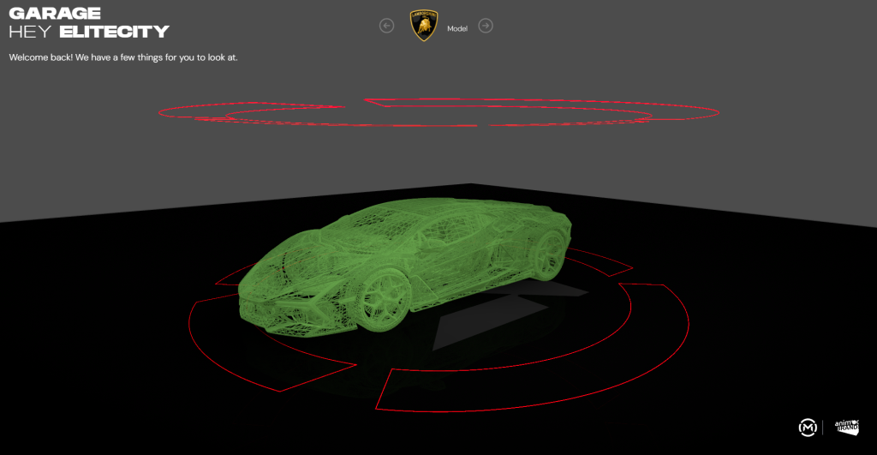Select the Lamborghini shield logo
This screenshot has width=877, height=455.
(x=424, y=26)
